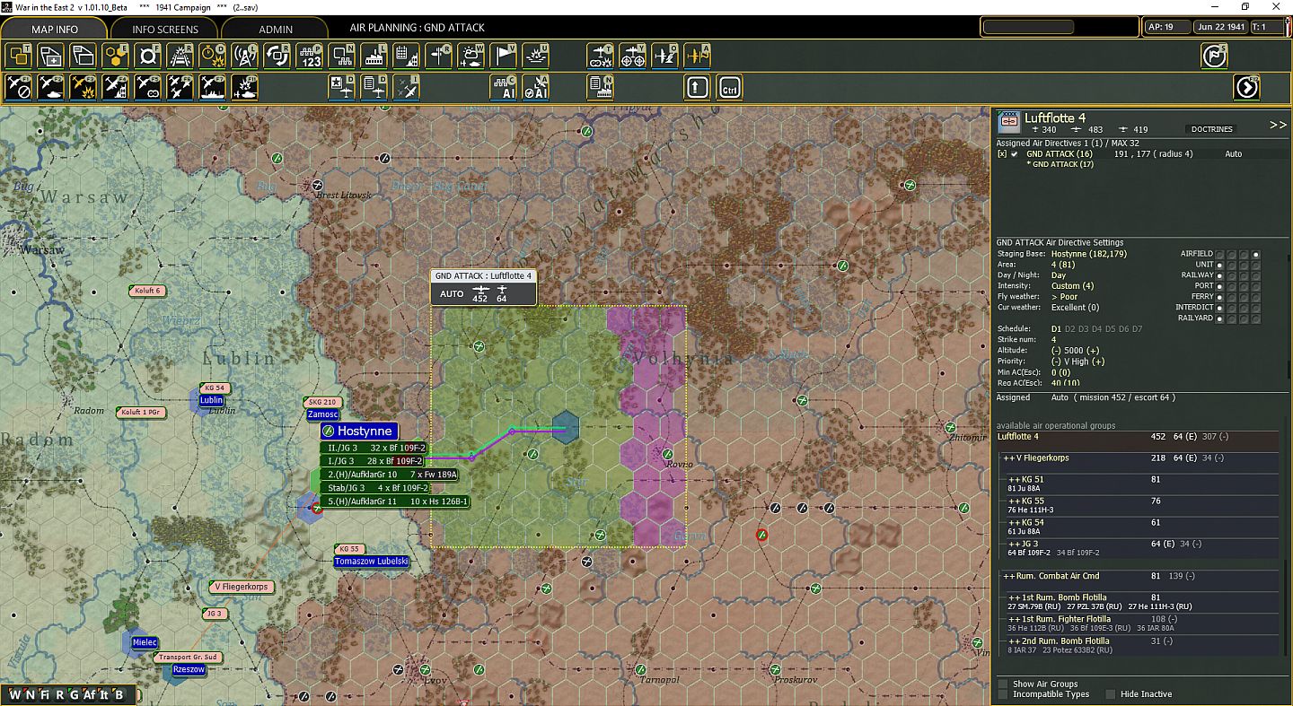Increase priority with the (+) after V High
Viewport: 1293px width, 706px height.
(x=1098, y=362)
